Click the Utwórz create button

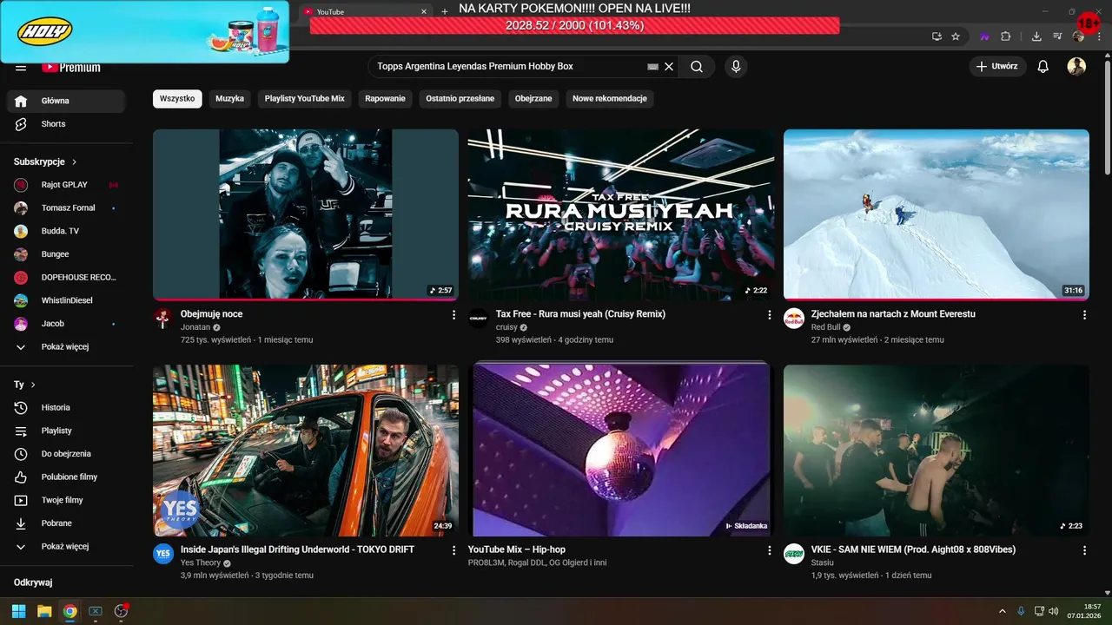997,66
